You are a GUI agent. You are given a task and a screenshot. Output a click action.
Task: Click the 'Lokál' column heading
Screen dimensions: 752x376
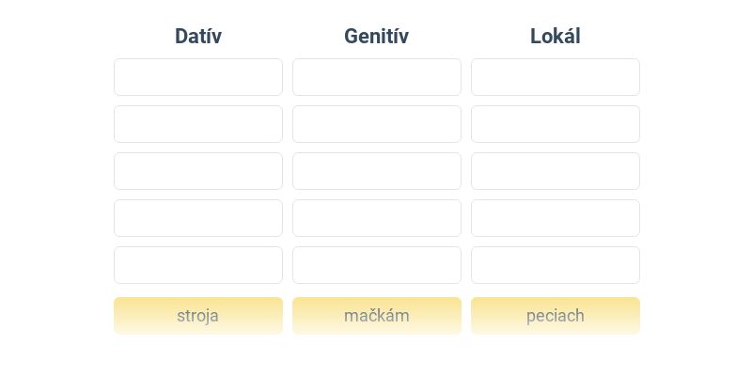pyautogui.click(x=556, y=36)
